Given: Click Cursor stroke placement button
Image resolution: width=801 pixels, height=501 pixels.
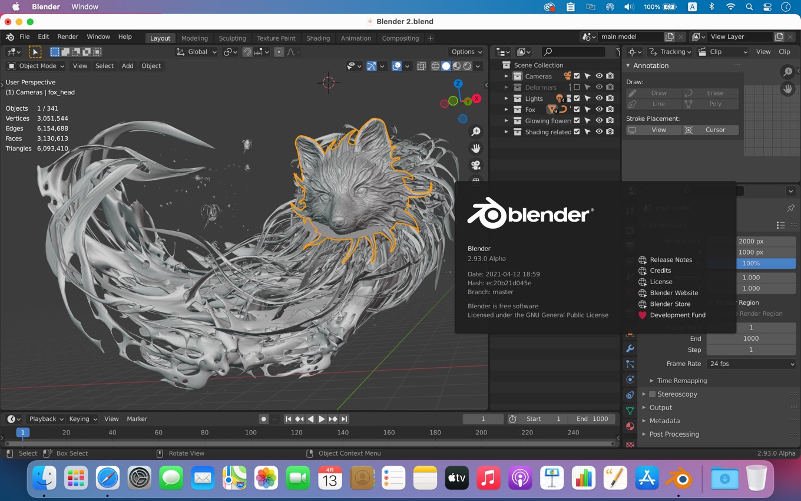Looking at the screenshot, I should click(711, 130).
